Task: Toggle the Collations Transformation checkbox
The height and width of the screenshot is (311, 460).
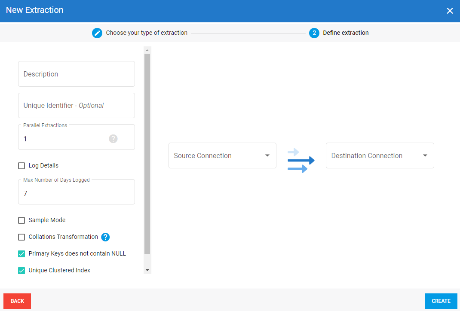Action: 21,237
